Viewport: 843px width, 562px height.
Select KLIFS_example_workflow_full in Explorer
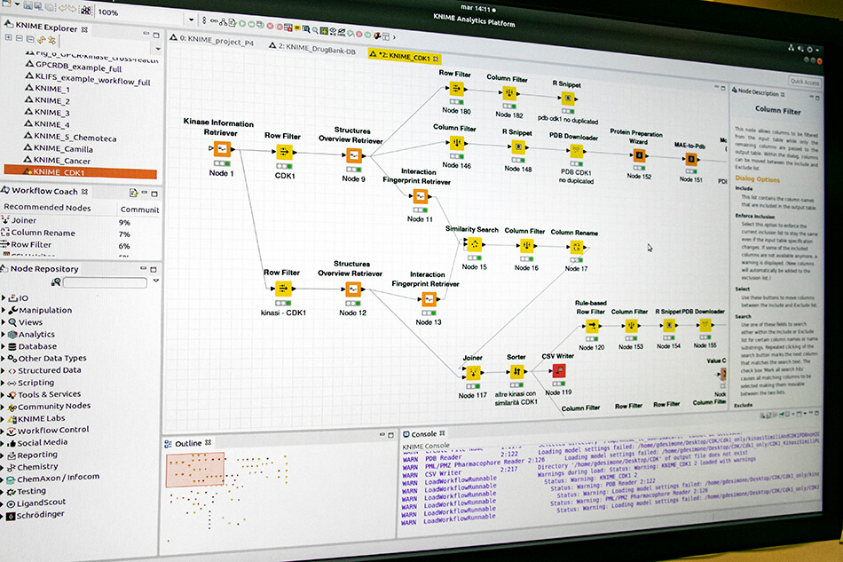pyautogui.click(x=88, y=81)
